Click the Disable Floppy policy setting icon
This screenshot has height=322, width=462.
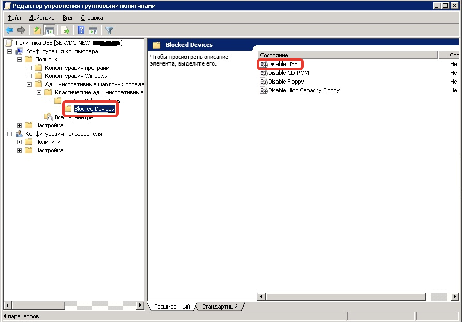264,82
